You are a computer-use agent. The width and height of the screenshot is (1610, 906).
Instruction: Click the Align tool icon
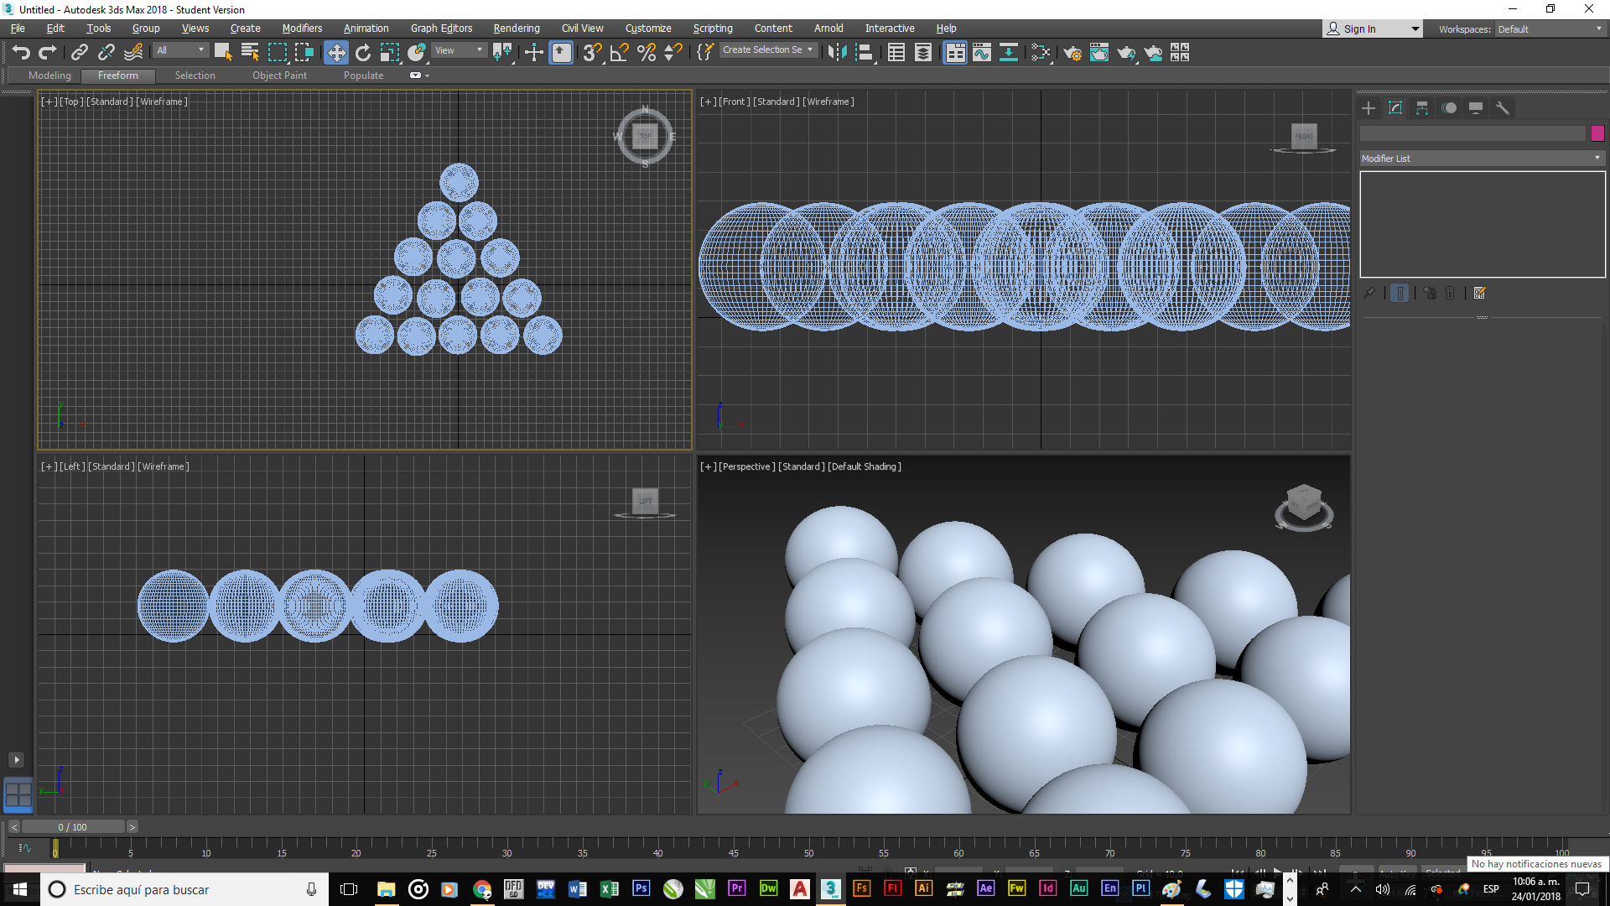(x=864, y=52)
